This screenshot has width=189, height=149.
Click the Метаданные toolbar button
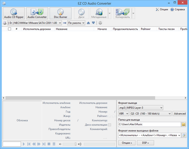[99, 14]
